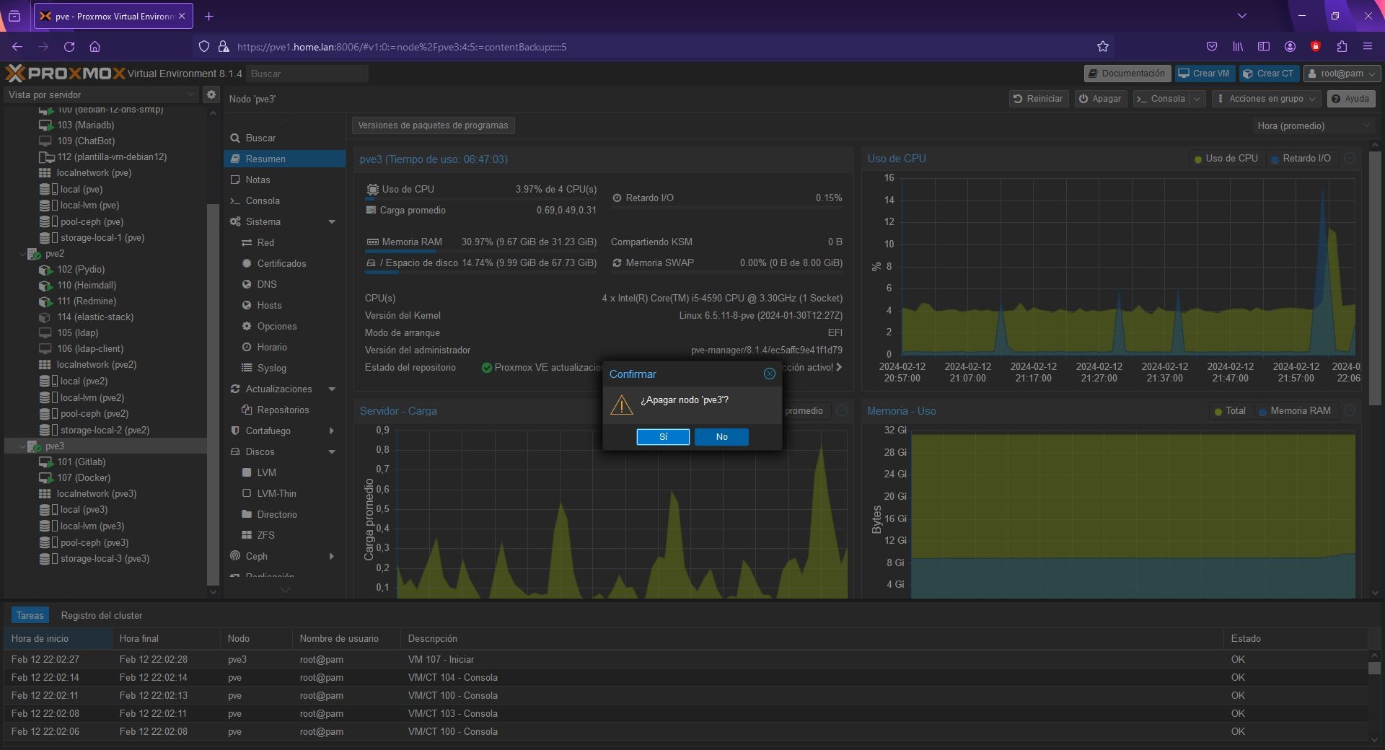Image resolution: width=1385 pixels, height=750 pixels.
Task: Open root@pam user menu
Action: [x=1342, y=74]
